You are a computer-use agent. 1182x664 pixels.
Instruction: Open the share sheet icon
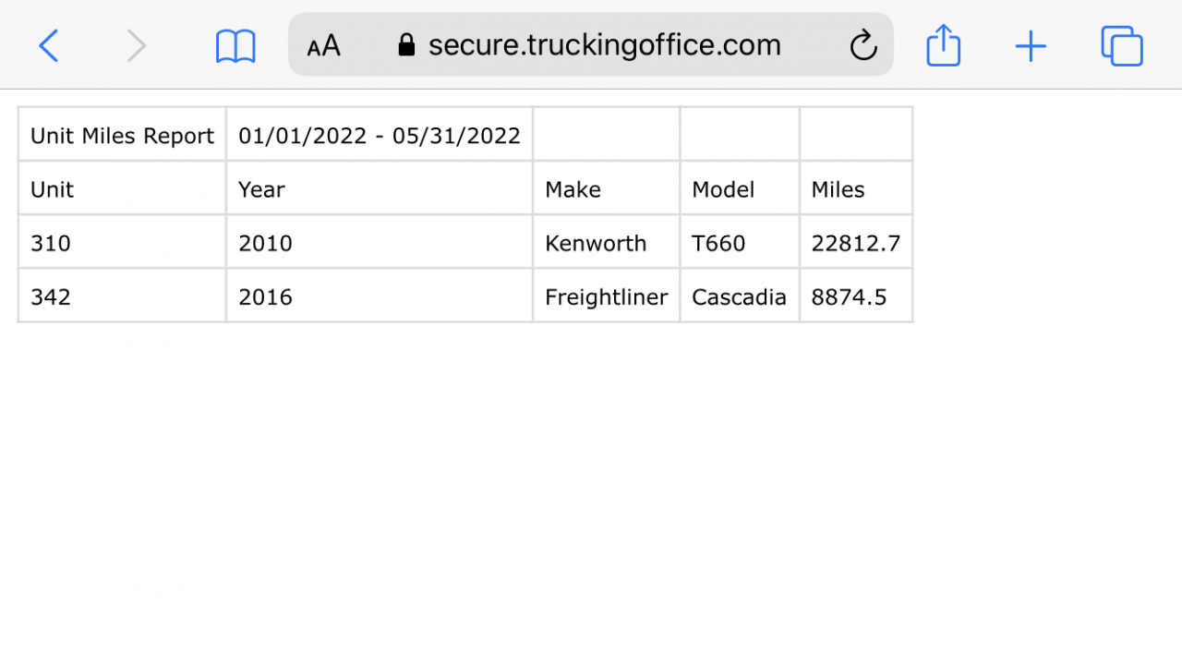coord(943,44)
